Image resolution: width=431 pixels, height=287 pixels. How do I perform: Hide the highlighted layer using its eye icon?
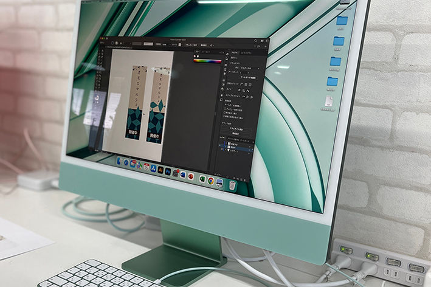tap(219, 146)
